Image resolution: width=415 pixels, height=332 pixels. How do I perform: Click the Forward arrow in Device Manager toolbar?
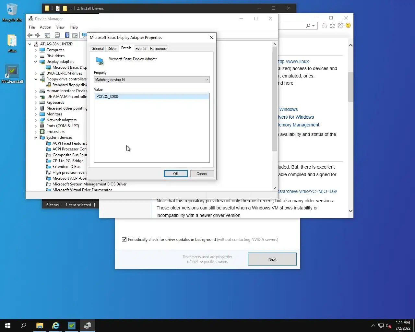[x=37, y=35]
